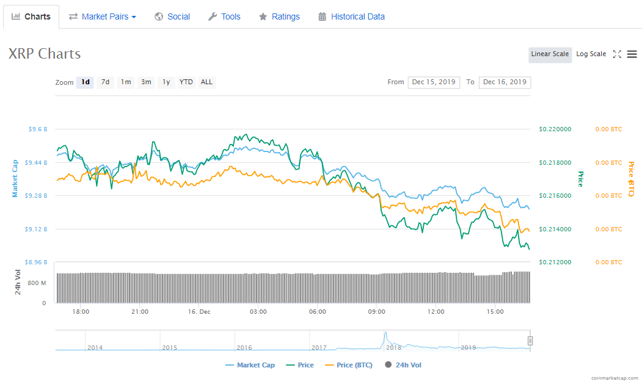Click the To date field
Viewport: 642px width, 390px height.
(x=505, y=82)
